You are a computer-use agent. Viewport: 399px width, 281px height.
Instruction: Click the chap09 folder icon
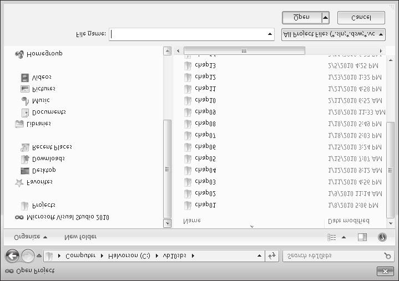[188, 112]
